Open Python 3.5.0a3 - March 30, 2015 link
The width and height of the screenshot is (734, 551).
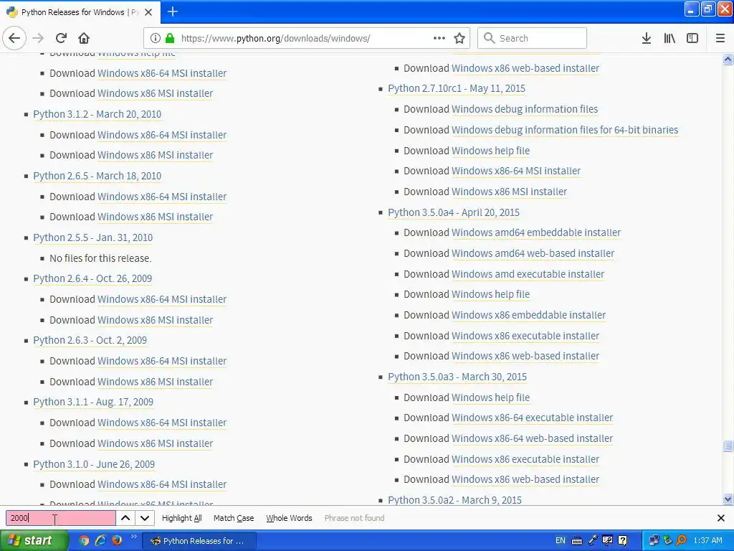click(x=457, y=377)
